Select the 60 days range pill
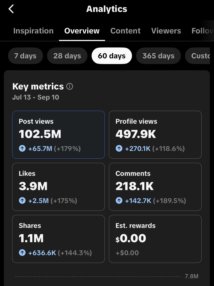Image resolution: width=214 pixels, height=286 pixels. [x=112, y=56]
